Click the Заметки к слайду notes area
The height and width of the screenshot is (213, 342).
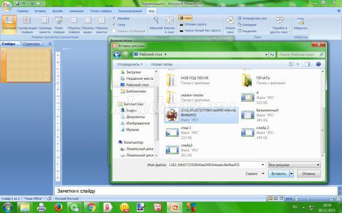point(196,191)
